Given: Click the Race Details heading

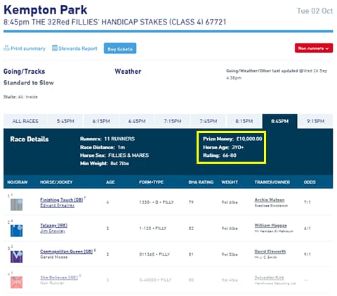Looking at the screenshot, I should coord(29,139).
